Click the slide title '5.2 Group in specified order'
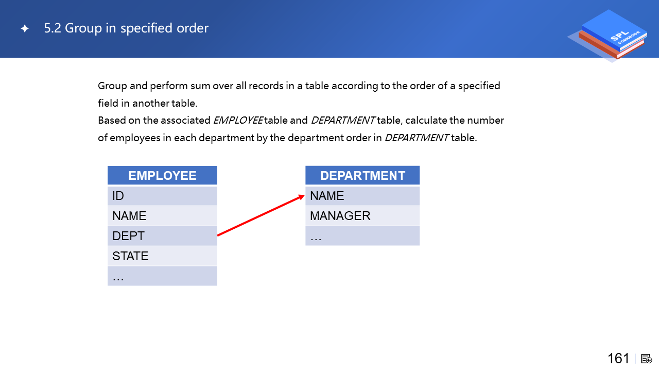This screenshot has width=659, height=371. click(126, 28)
